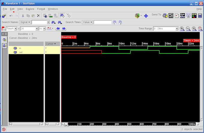The width and height of the screenshot is (204, 133).
Task: Select the 'out' signal row
Action: pos(26,52)
